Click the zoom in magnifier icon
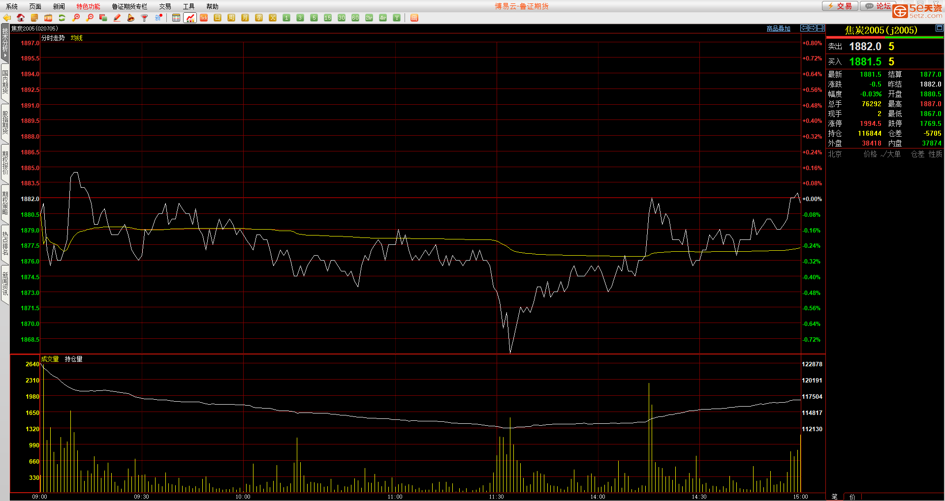The image size is (945, 501). pos(76,18)
